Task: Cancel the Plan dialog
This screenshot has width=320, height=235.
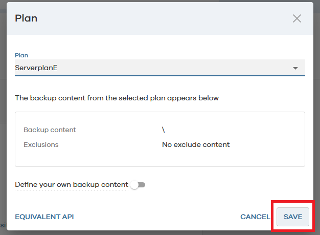Action: [255, 217]
